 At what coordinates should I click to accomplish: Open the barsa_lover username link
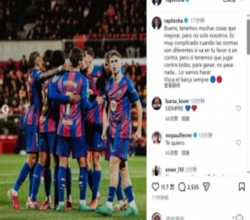(x=177, y=101)
